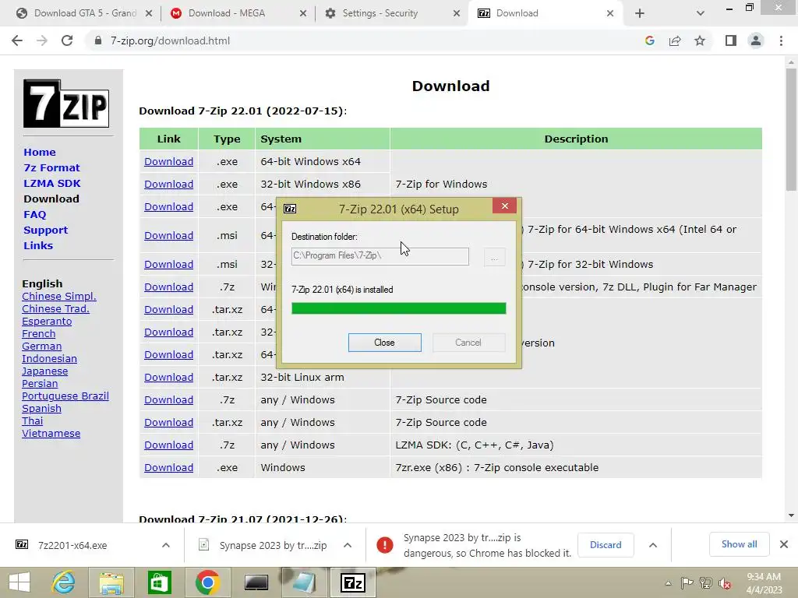The height and width of the screenshot is (598, 798).
Task: Click the 7z icon in Setup title bar
Action: pos(290,209)
